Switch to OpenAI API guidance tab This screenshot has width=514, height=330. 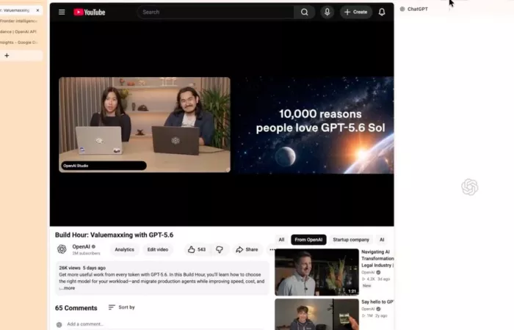click(21, 32)
